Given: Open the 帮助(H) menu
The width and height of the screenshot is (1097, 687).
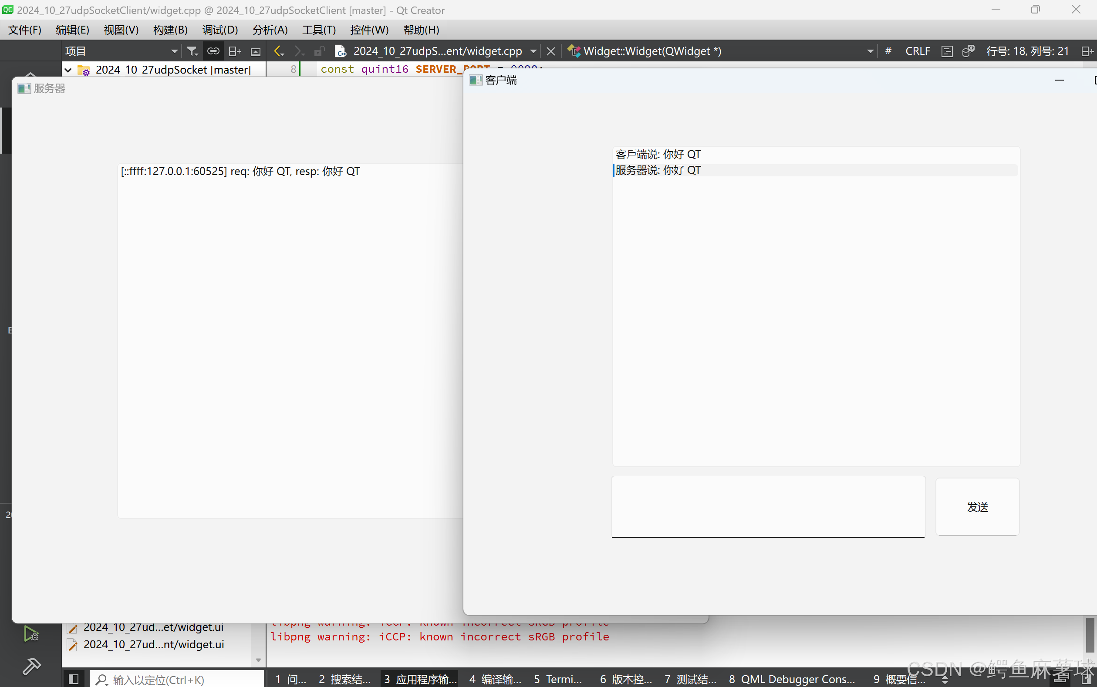Looking at the screenshot, I should coord(421,30).
